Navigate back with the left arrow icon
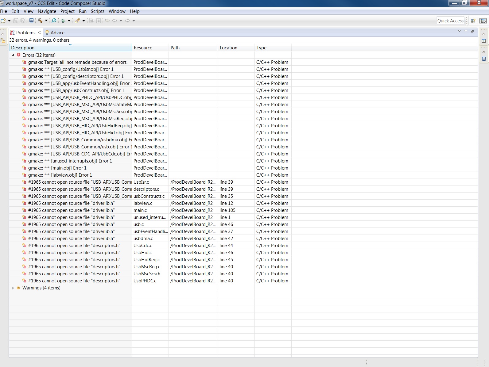 pyautogui.click(x=114, y=21)
